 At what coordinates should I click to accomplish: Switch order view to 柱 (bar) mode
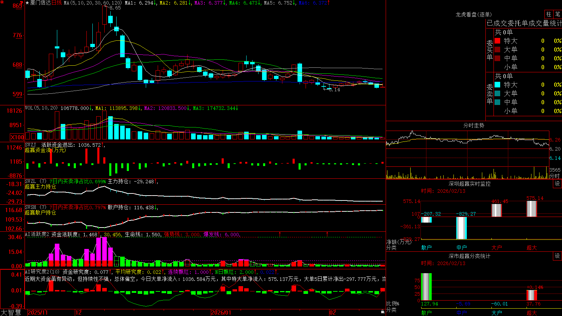(x=549, y=14)
